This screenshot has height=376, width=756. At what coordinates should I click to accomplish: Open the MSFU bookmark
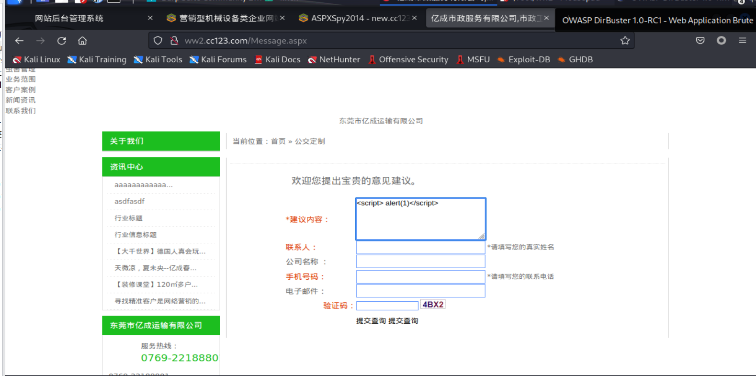click(x=473, y=59)
